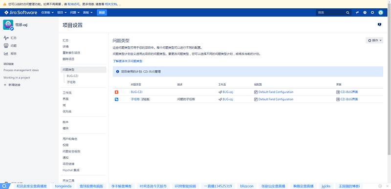Click the feedback icon near page header
This screenshot has height=189, width=391.
point(379,25)
